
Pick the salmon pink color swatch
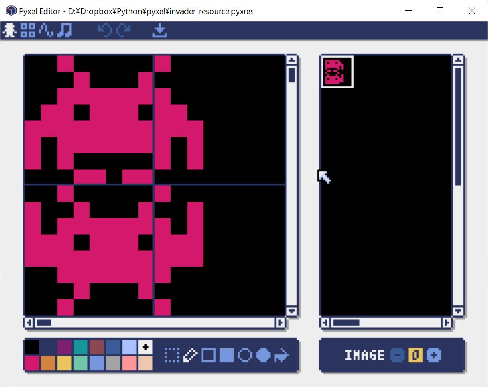[129, 363]
